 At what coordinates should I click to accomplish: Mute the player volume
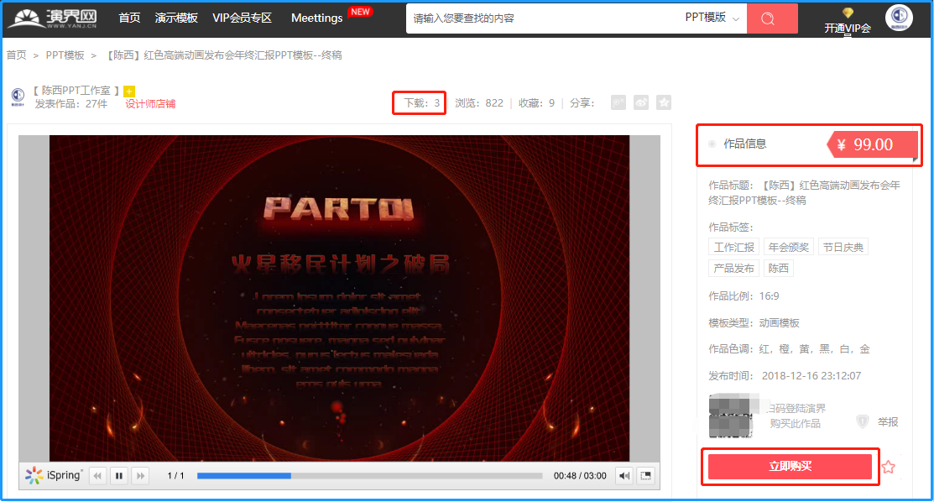point(624,476)
